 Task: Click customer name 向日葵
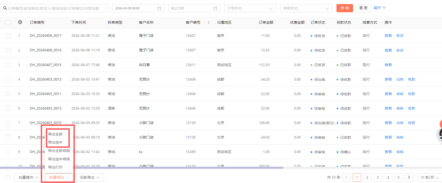(145, 65)
